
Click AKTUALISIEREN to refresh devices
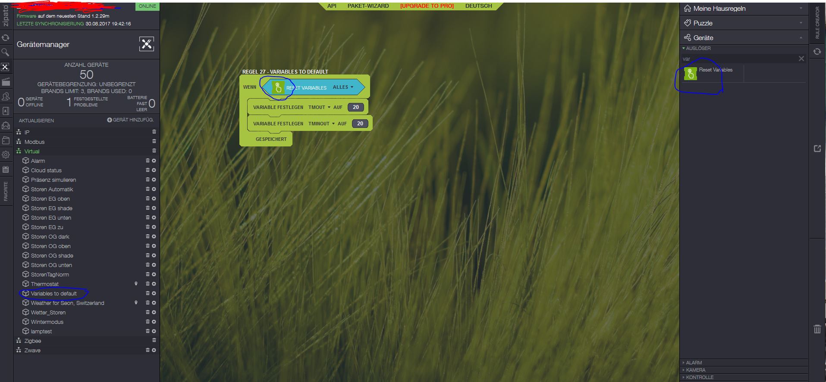coord(36,121)
